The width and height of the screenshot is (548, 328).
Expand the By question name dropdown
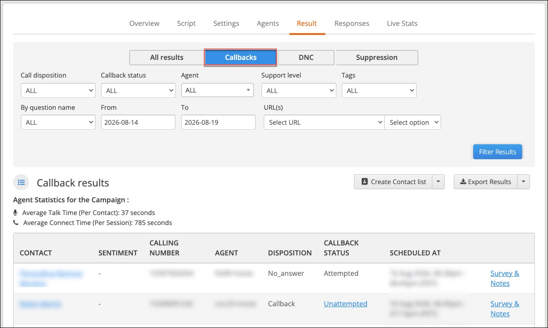pyautogui.click(x=58, y=122)
